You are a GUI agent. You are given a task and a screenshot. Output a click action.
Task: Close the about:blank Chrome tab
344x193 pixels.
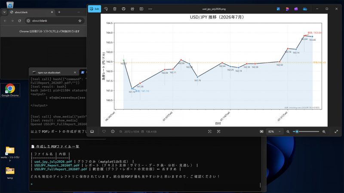tap(52, 12)
